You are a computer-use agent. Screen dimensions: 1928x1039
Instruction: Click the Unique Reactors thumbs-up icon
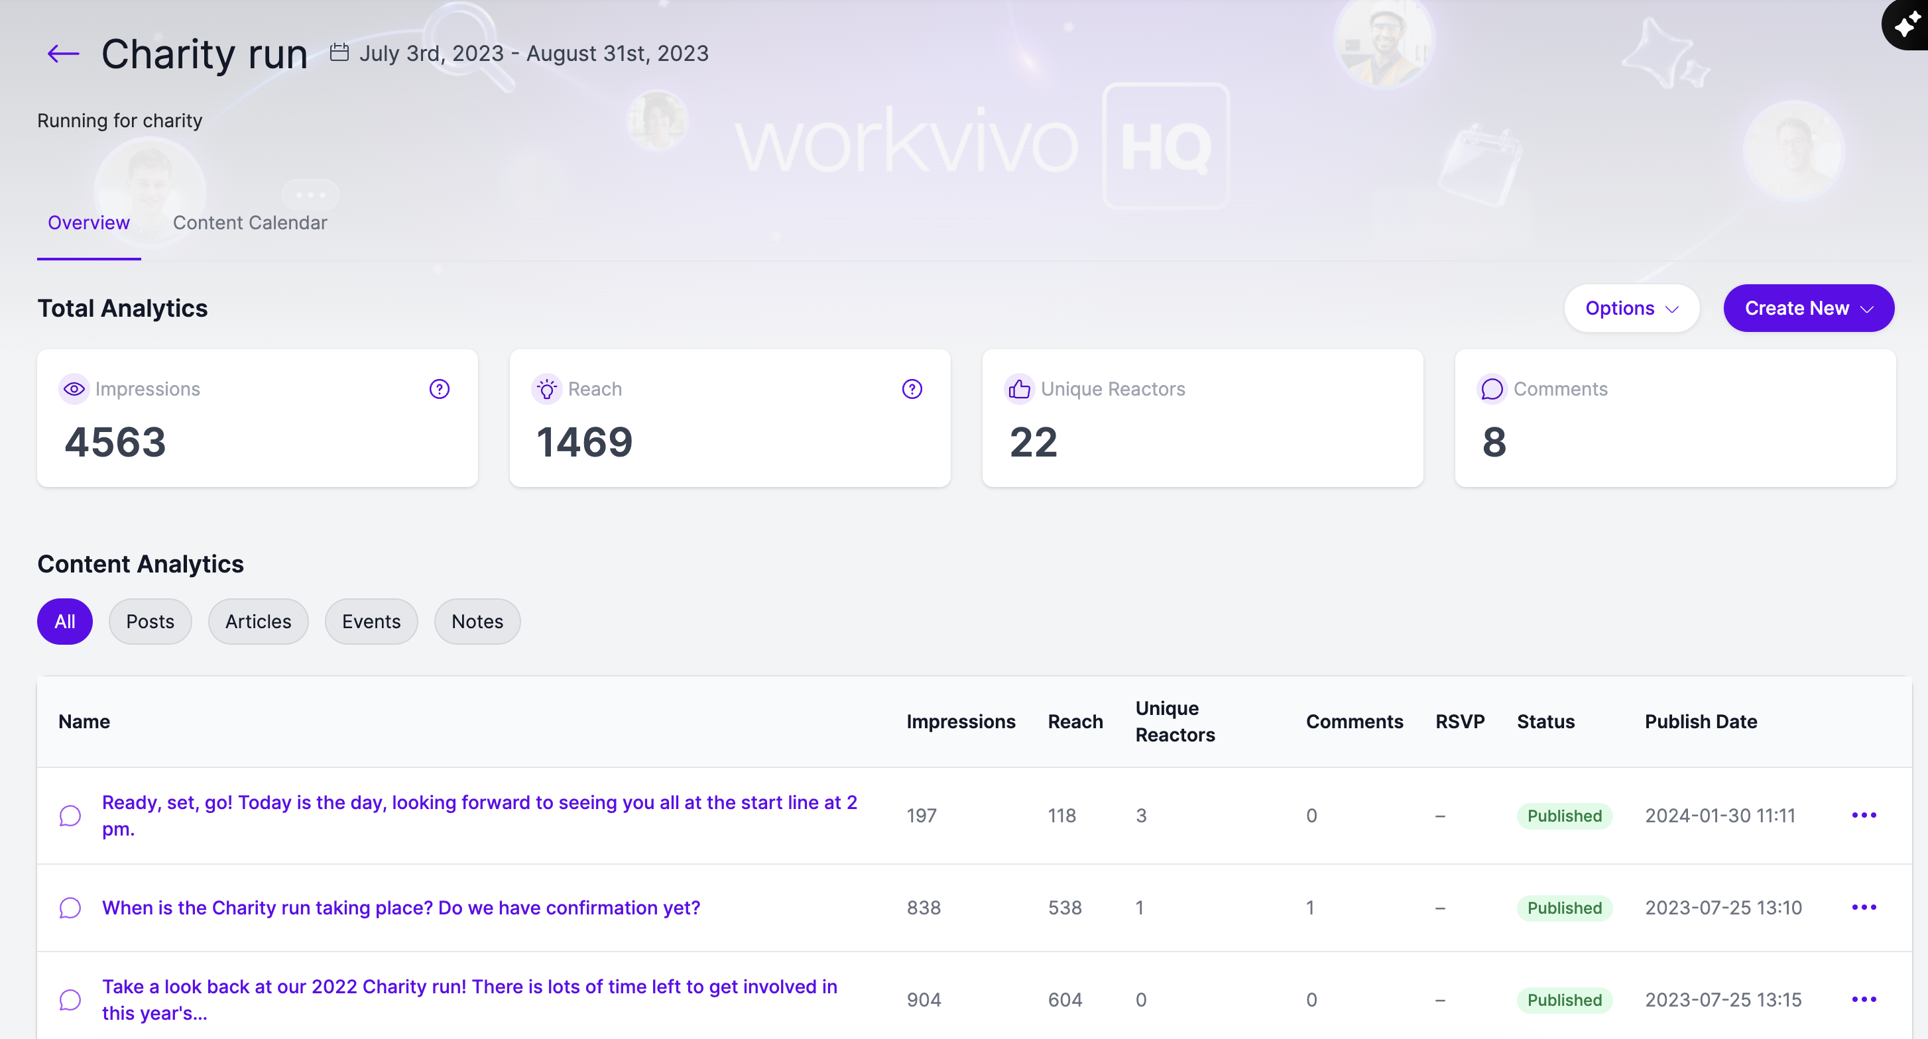pos(1020,389)
